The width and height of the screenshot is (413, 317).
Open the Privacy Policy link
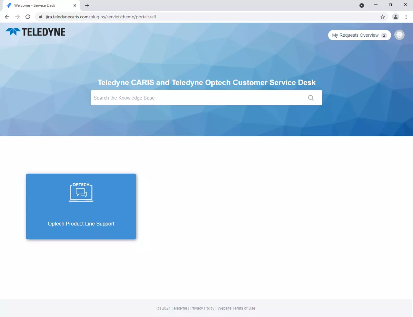[202, 308]
